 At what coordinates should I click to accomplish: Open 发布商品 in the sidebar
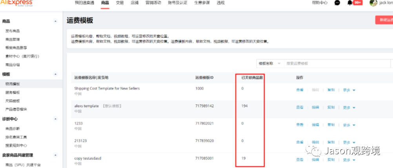[x=13, y=31]
